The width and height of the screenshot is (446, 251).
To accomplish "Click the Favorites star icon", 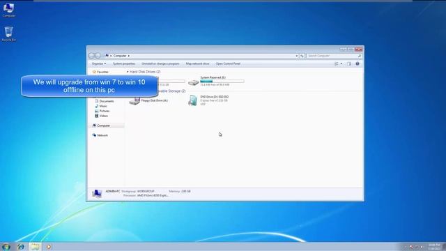I will click(x=94, y=72).
